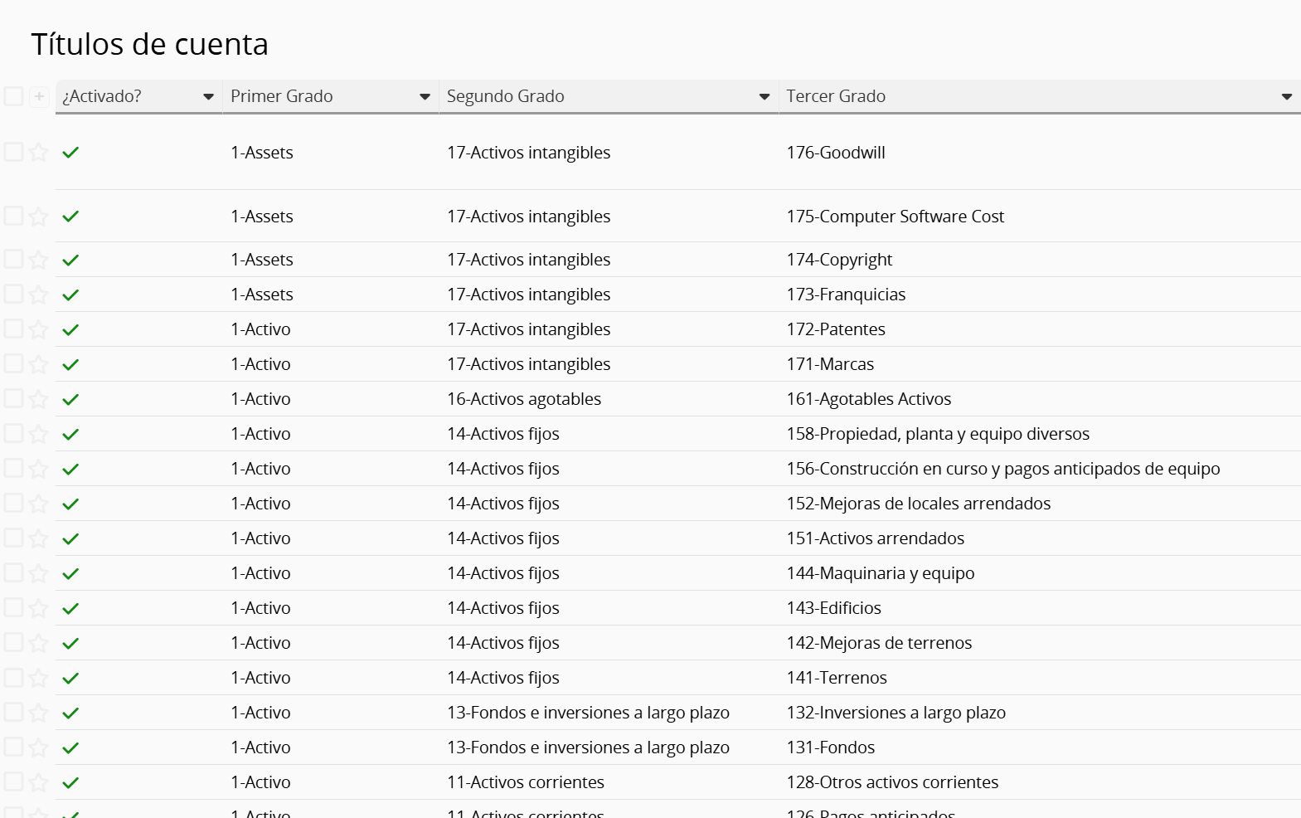Tick the select-all checkbox in header
This screenshot has width=1301, height=818.
(x=13, y=96)
